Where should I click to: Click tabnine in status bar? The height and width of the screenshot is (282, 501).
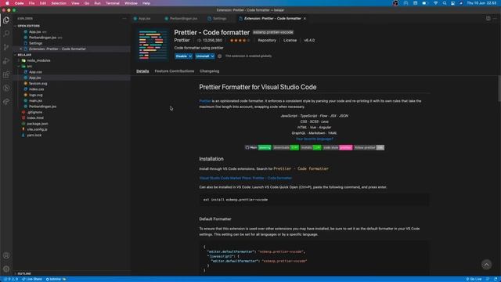[56, 279]
